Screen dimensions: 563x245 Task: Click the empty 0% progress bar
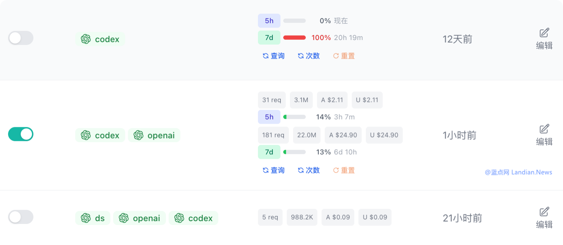(x=295, y=21)
